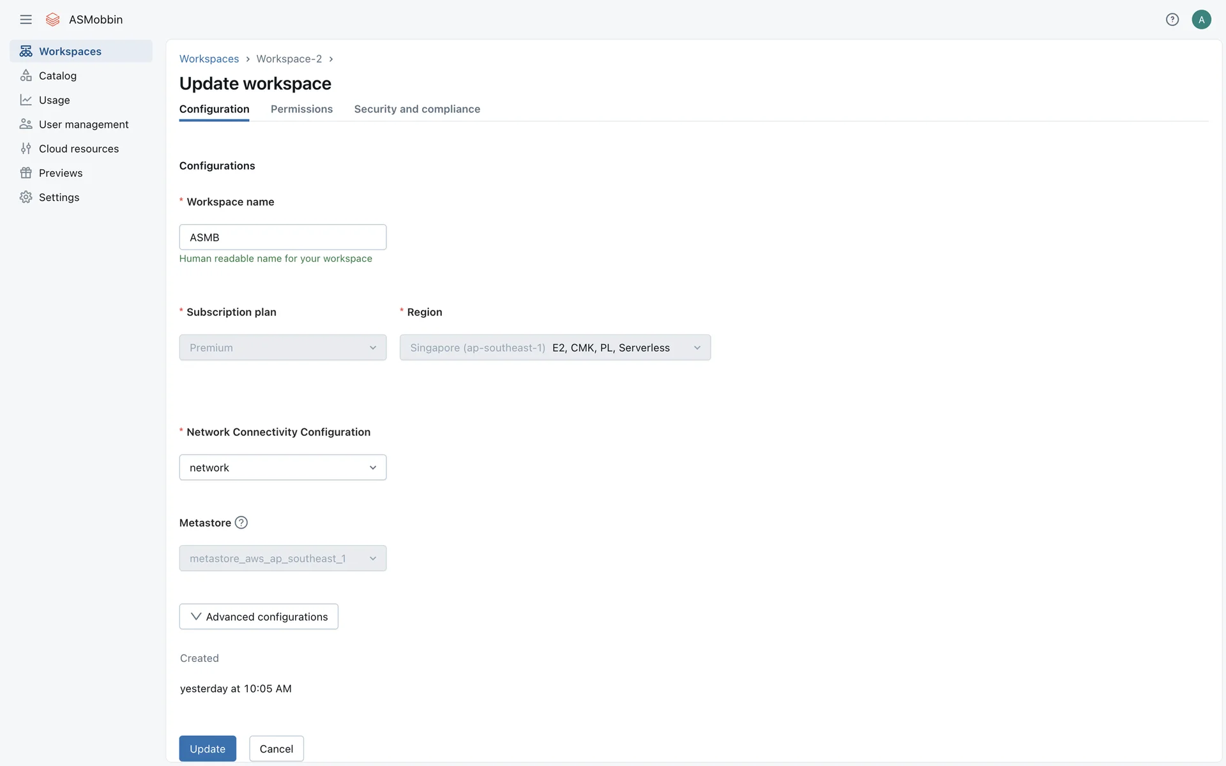This screenshot has height=766, width=1226.
Task: Expand Advanced configurations section
Action: tap(259, 617)
